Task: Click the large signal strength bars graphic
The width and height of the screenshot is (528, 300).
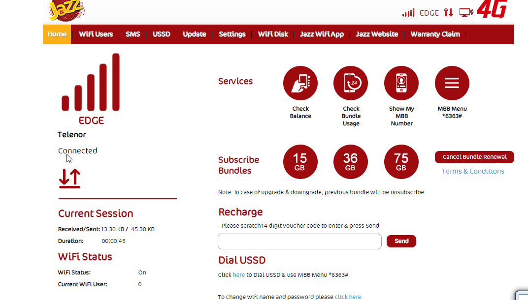Action: pyautogui.click(x=91, y=82)
